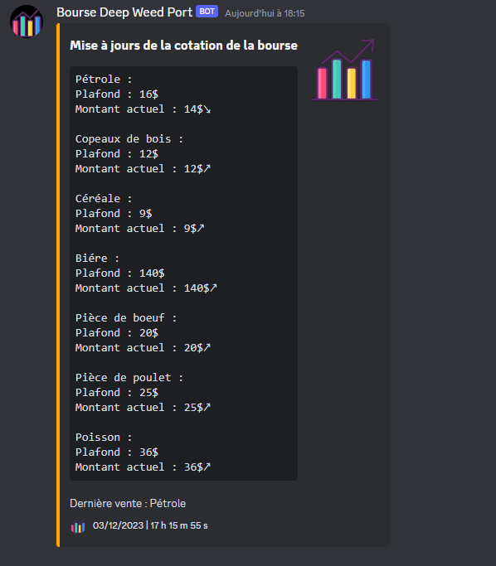Click the Pétrole Plafond : 16$ line
The height and width of the screenshot is (566, 496).
tap(117, 94)
